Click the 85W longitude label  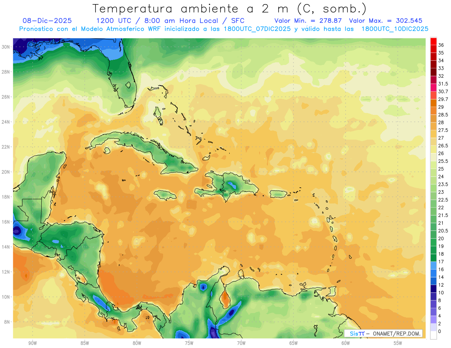[85, 343]
